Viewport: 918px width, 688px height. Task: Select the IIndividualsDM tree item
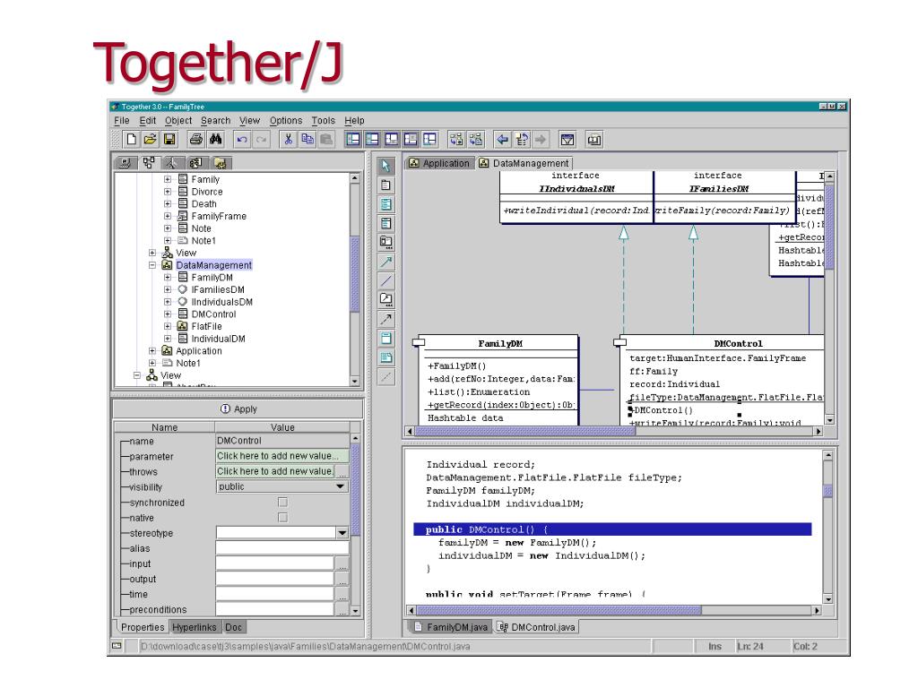click(x=222, y=302)
